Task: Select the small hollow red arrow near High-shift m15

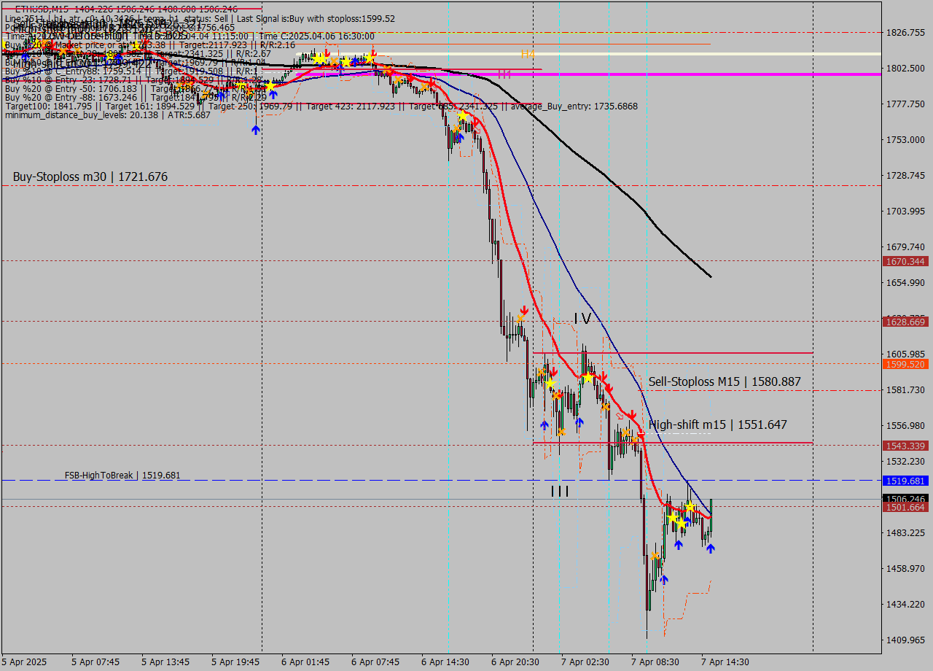Action: (x=620, y=416)
